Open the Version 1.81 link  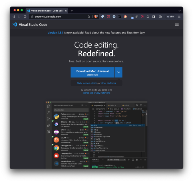pos(55,33)
